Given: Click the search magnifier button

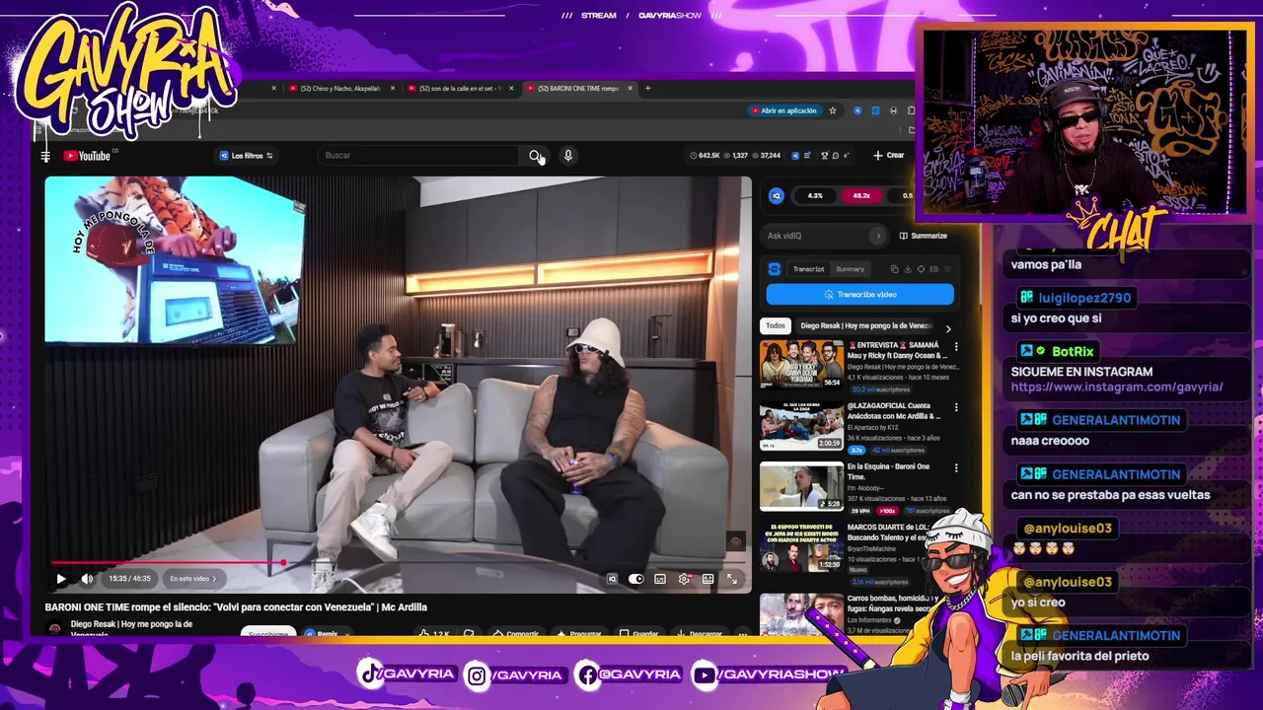Looking at the screenshot, I should (x=534, y=156).
